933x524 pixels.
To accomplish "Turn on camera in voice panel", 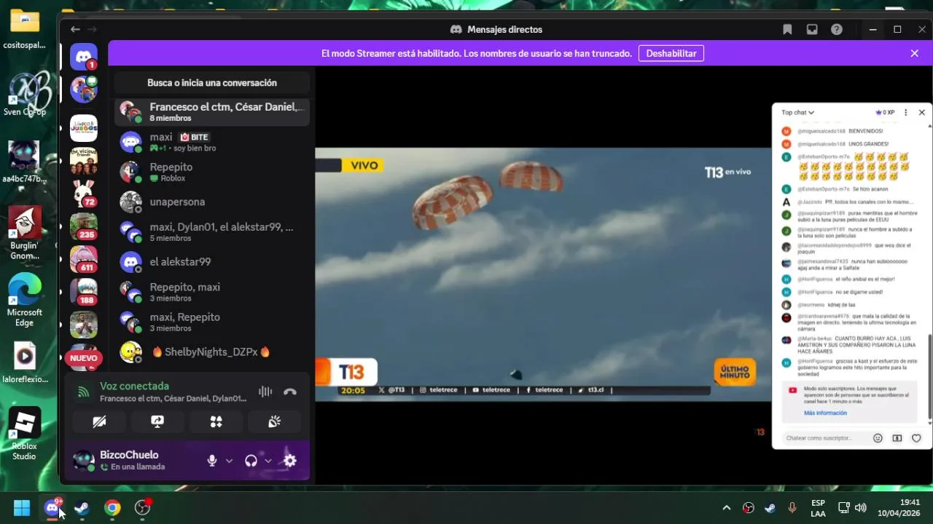I will (99, 421).
